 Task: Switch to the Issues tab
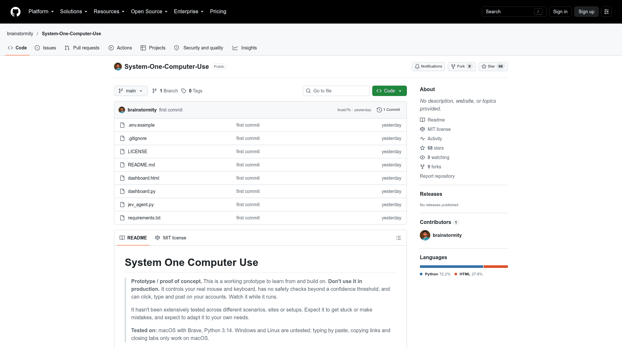click(x=45, y=48)
